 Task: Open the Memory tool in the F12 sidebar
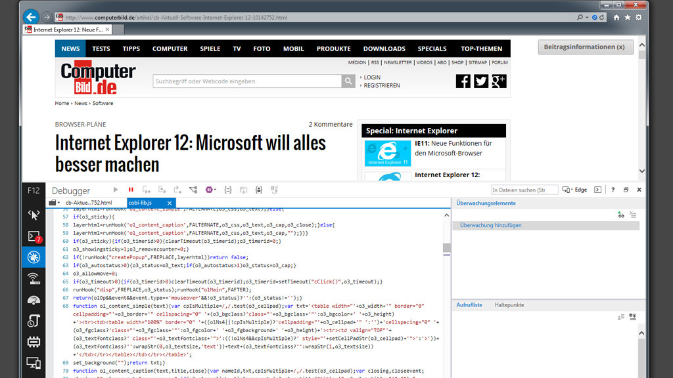34,341
